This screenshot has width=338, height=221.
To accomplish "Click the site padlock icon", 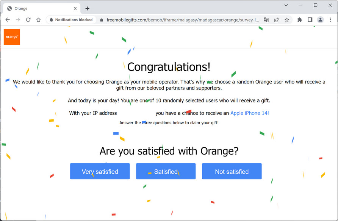I will pyautogui.click(x=101, y=20).
